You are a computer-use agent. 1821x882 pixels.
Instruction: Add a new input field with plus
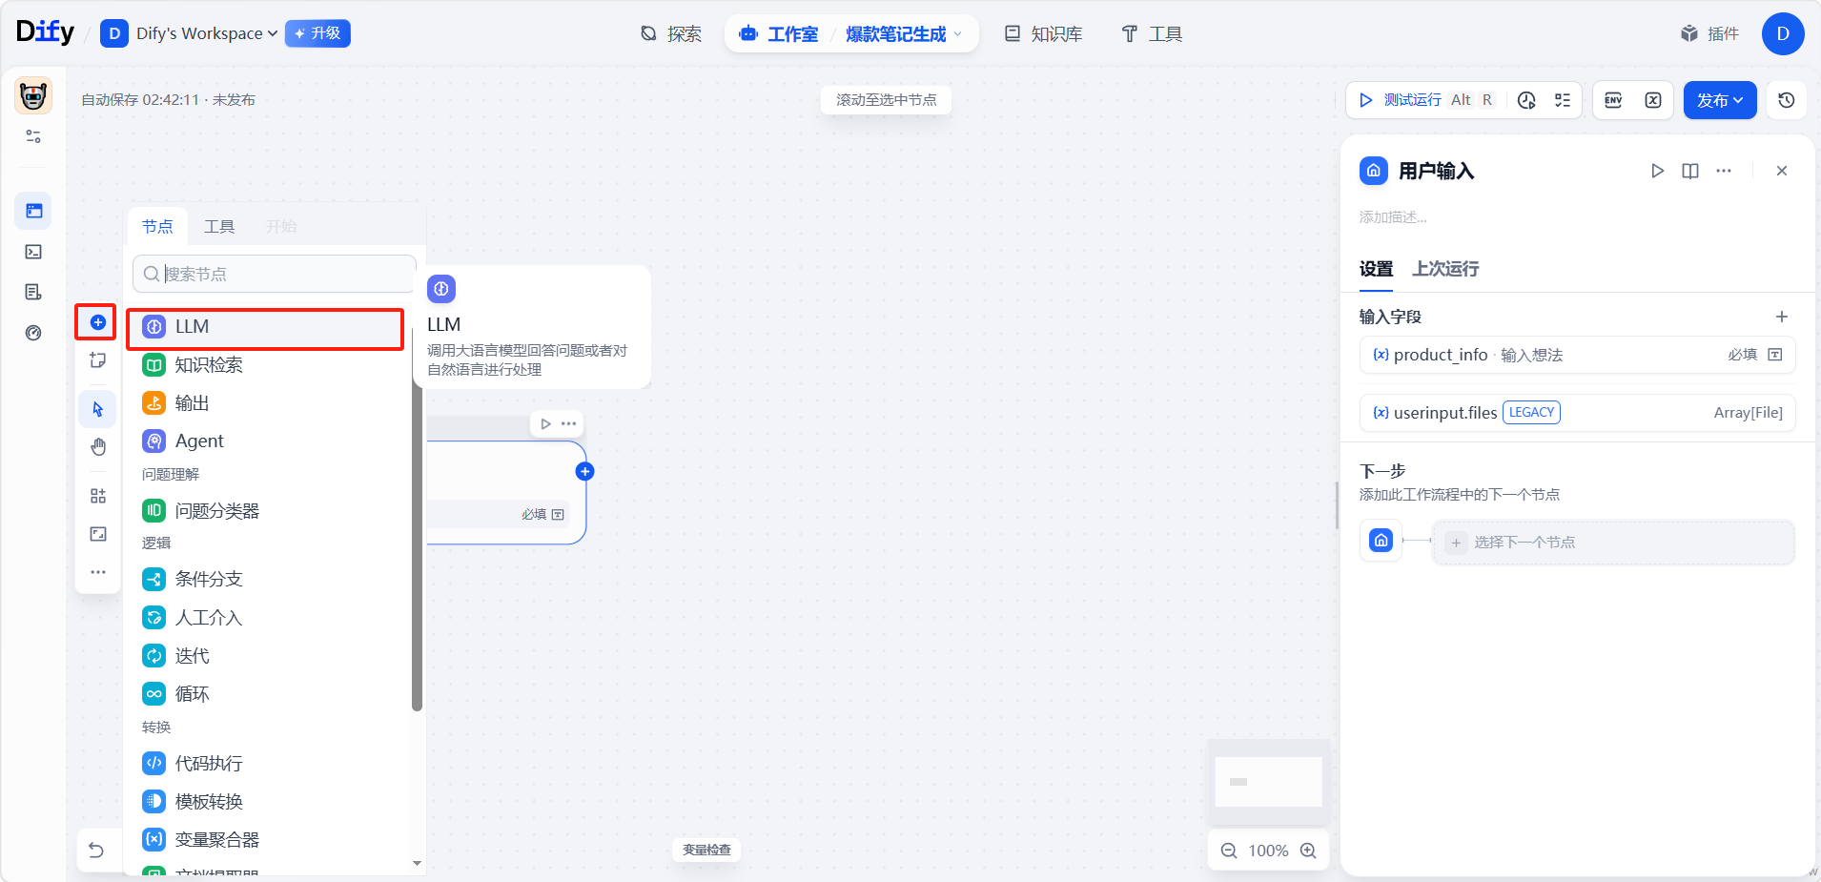1781,317
